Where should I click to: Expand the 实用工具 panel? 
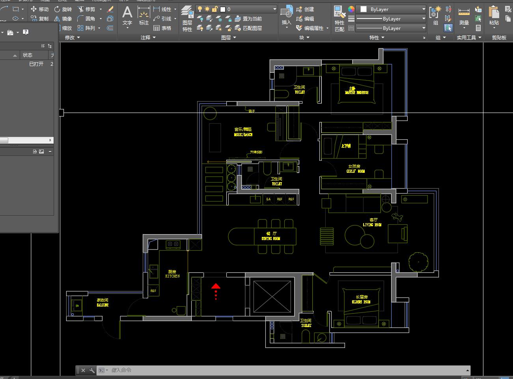tap(469, 37)
